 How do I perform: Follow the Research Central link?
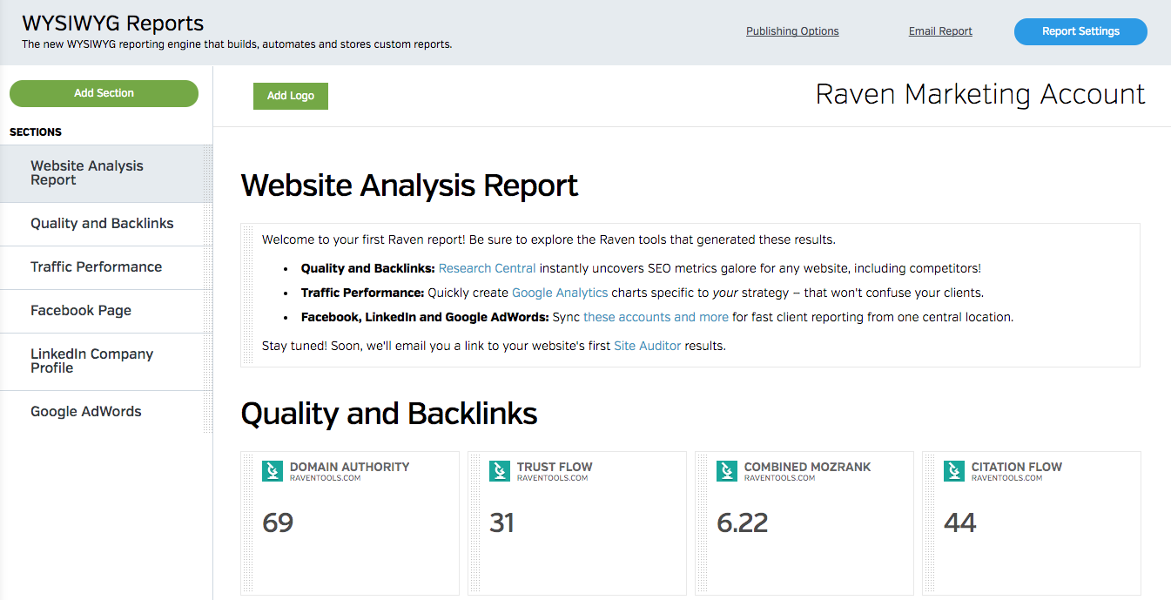point(488,268)
